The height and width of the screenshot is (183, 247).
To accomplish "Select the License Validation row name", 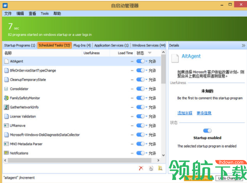I will coord(23,116).
